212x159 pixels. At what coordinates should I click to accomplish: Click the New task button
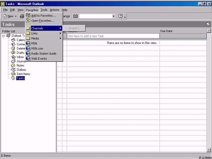pyautogui.click(x=8, y=16)
